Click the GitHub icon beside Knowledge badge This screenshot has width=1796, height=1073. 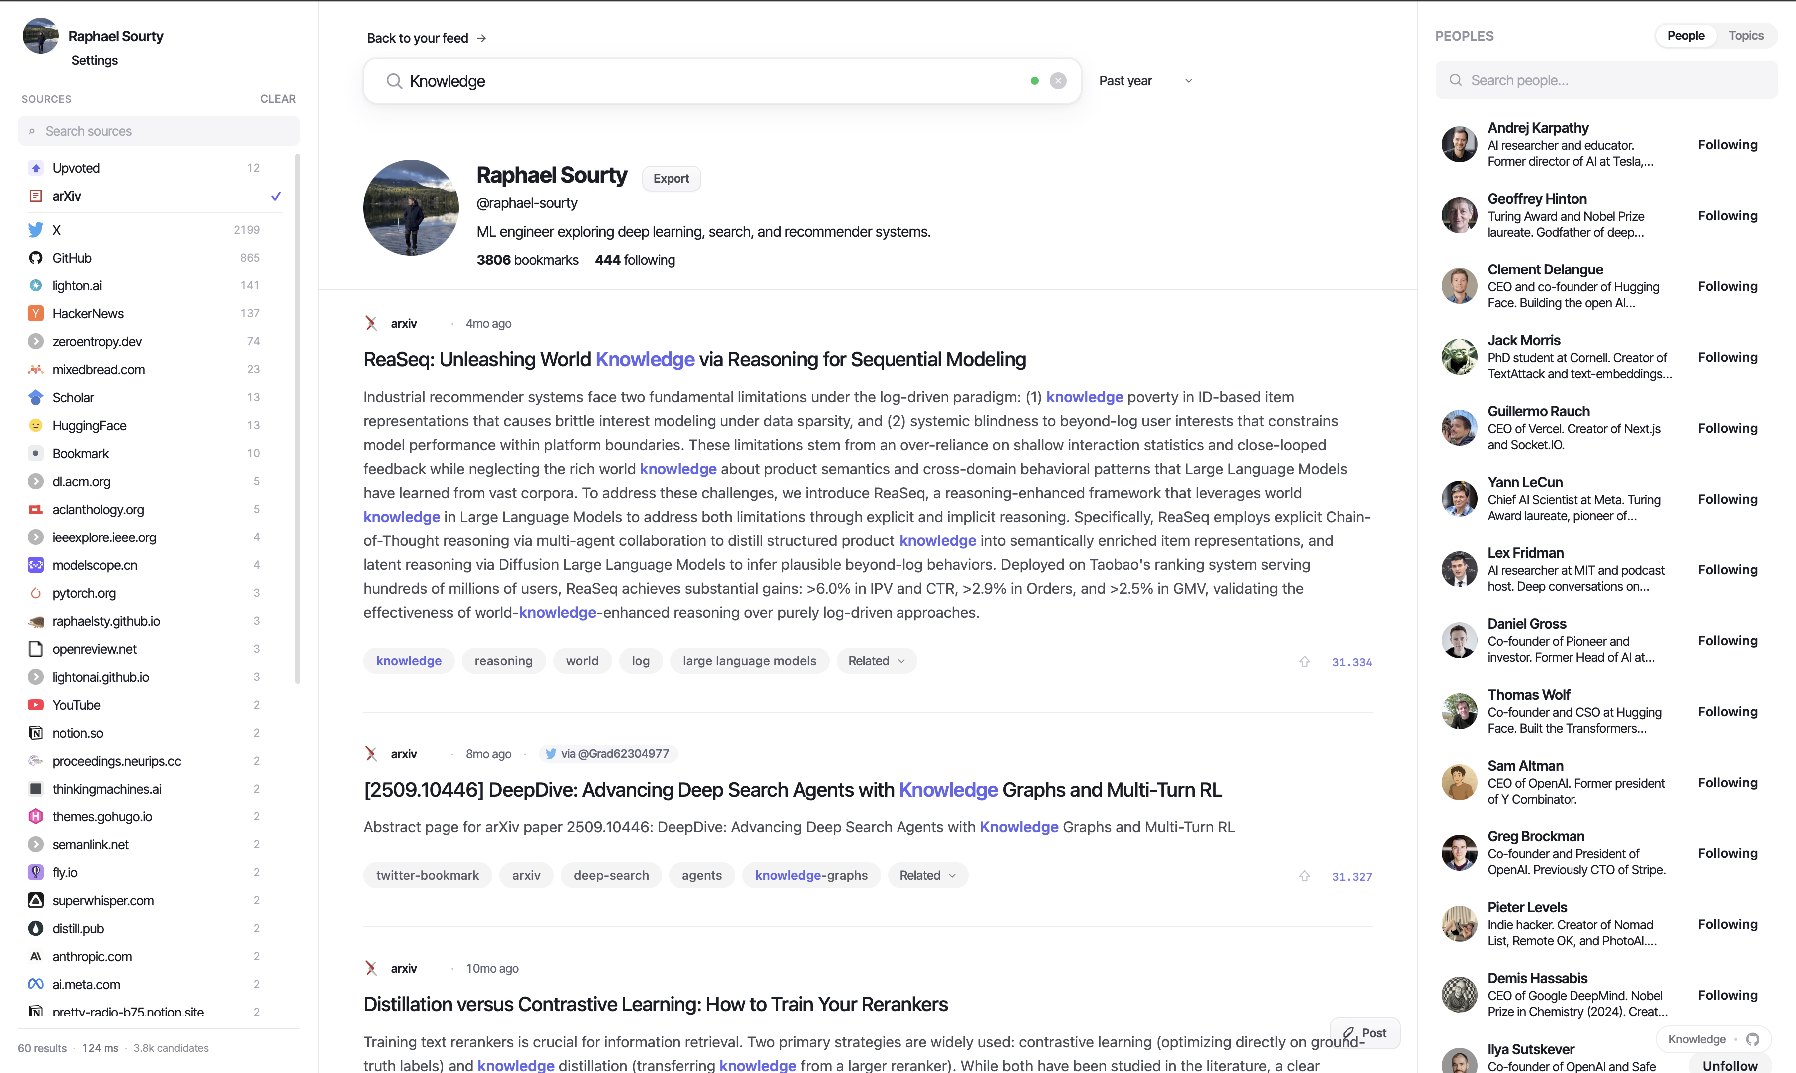1752,1039
